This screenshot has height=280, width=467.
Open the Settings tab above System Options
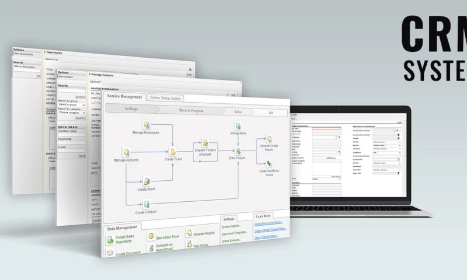(x=228, y=219)
